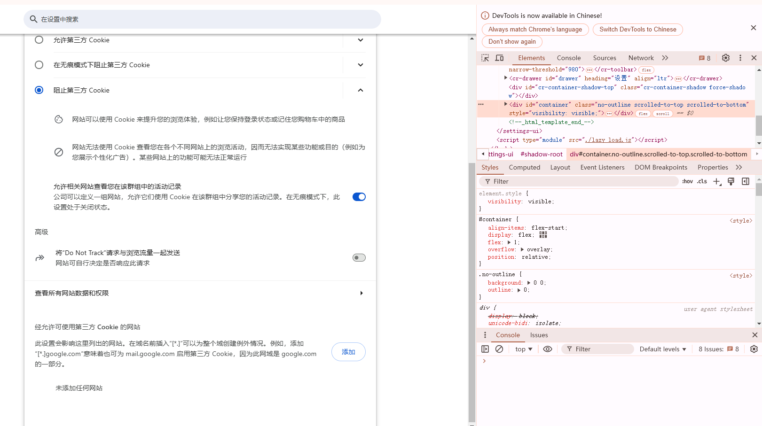Click Switch DevTools to Chinese button
This screenshot has height=426, width=762.
coord(638,29)
